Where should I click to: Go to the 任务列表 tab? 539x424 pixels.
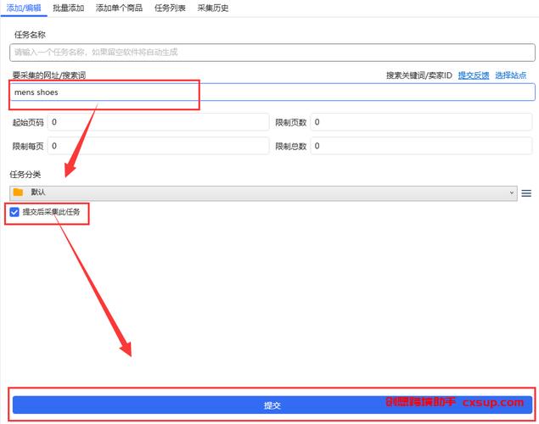pos(170,8)
